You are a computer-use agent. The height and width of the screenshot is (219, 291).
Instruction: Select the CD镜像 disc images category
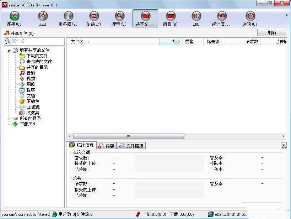tap(33, 107)
